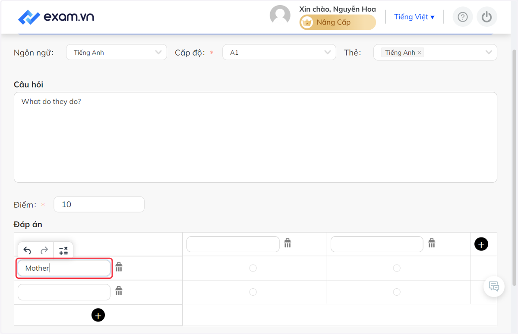Image resolution: width=518 pixels, height=334 pixels.
Task: Add a new column with plus button
Action: coord(481,244)
